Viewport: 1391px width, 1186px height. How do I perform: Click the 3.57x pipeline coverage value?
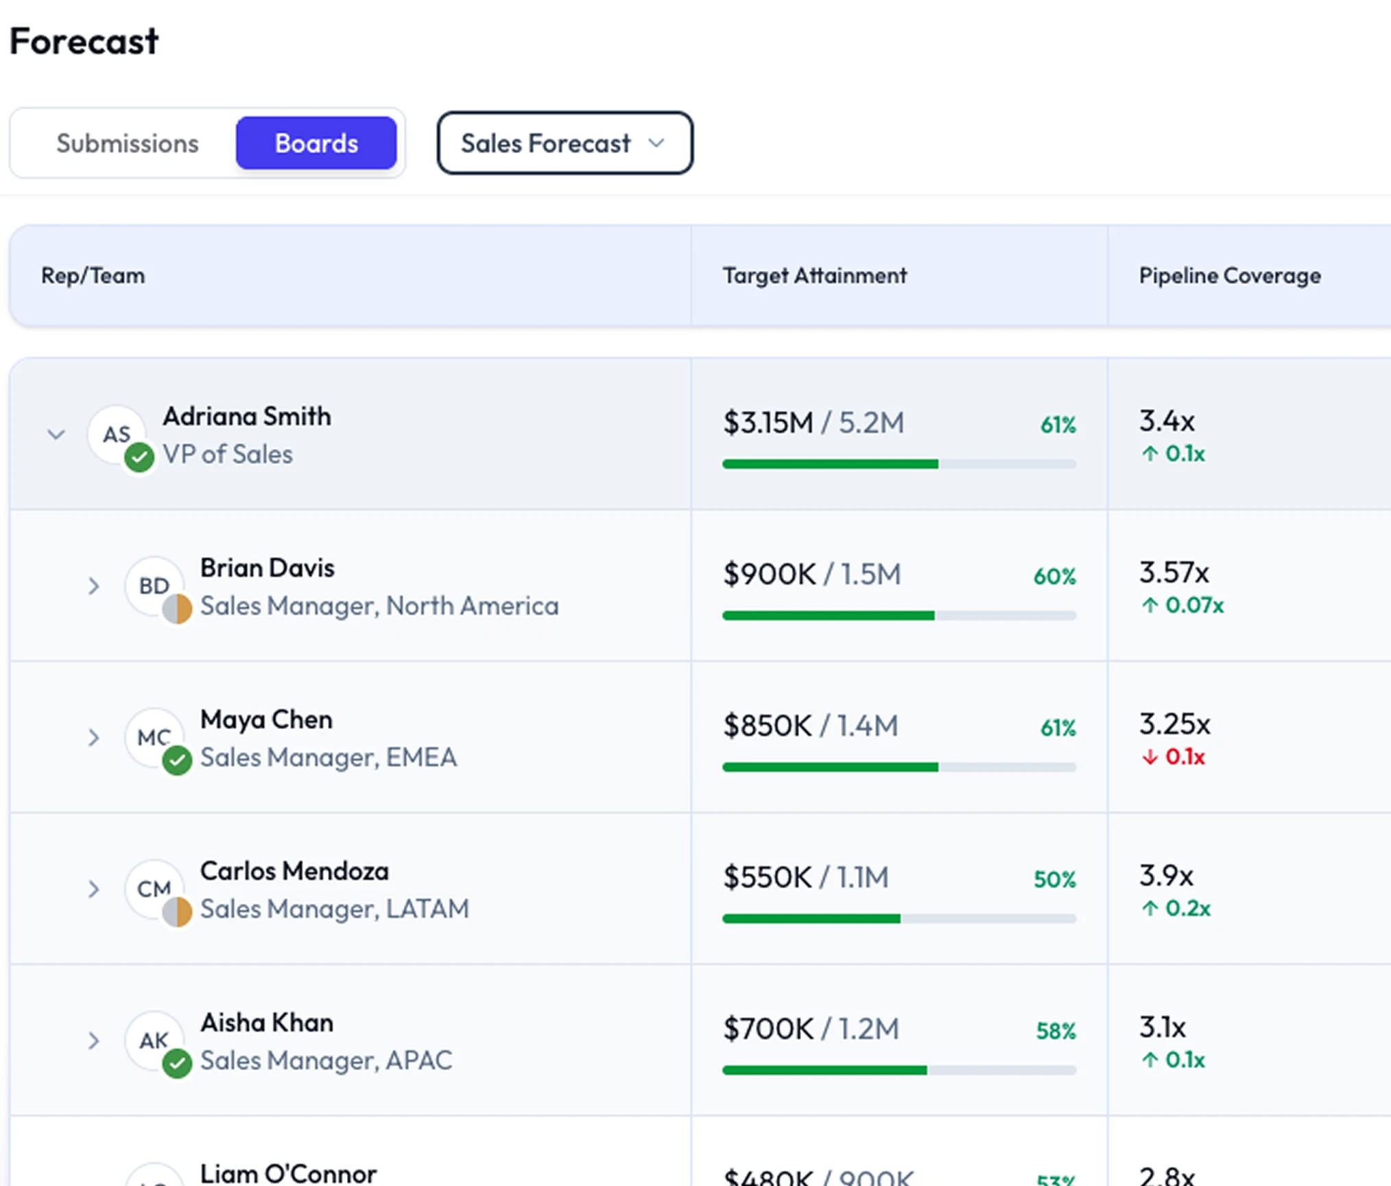1174,572
